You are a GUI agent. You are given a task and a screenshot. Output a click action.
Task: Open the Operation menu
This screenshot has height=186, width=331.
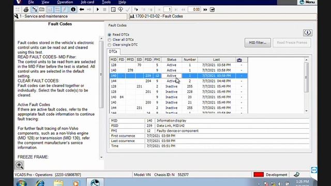tap(65, 2)
